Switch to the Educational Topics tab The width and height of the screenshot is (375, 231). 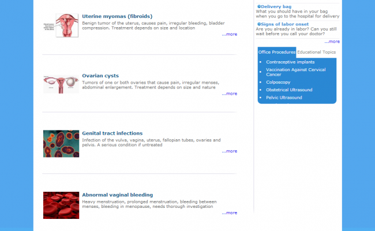click(317, 52)
